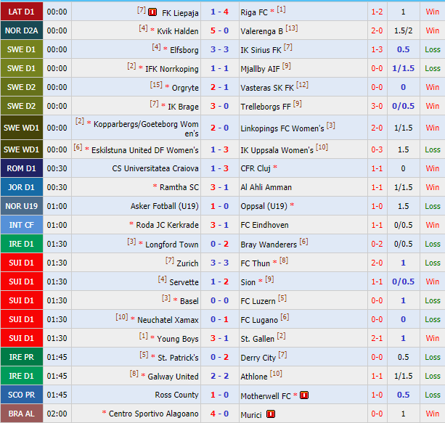
Task: Select team Elfsborg
Action: (x=184, y=50)
